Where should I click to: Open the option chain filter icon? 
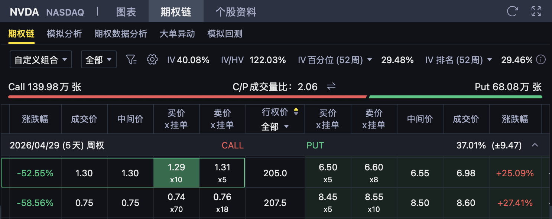(x=131, y=59)
